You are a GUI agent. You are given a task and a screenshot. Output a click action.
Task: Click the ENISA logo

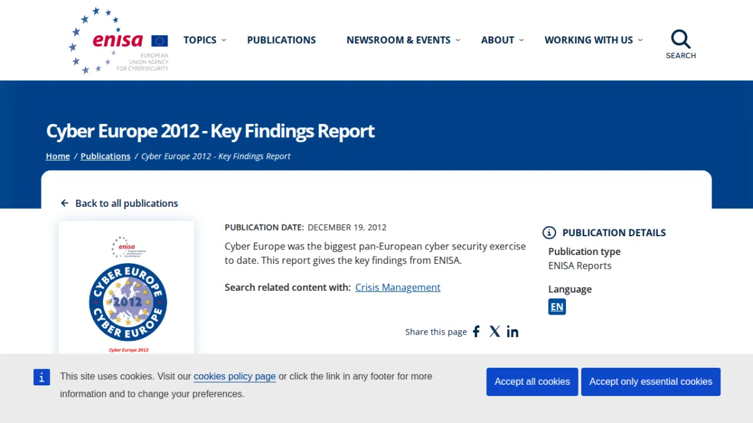(119, 40)
